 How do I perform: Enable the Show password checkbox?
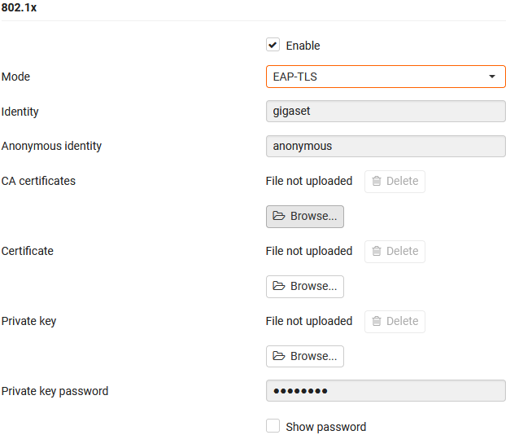coord(273,426)
